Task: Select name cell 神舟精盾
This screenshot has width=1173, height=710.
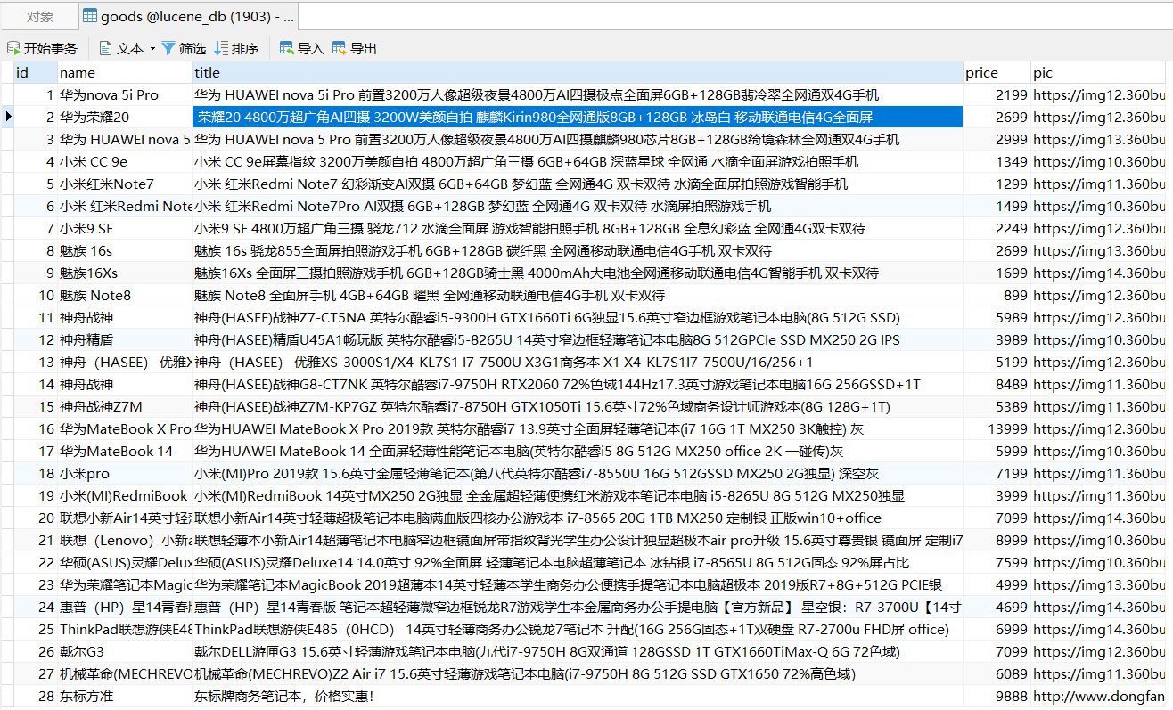Action: [x=125, y=339]
